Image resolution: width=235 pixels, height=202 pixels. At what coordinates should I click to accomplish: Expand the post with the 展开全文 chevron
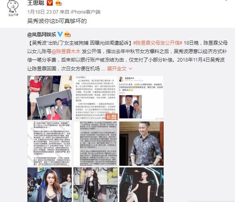coord(130,69)
